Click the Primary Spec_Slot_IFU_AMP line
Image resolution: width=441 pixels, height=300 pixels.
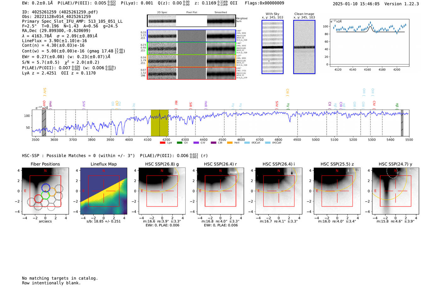point(72,21)
